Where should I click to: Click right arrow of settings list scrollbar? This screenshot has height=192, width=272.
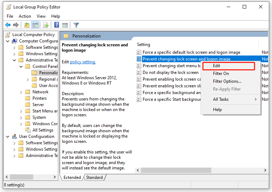click(265, 170)
